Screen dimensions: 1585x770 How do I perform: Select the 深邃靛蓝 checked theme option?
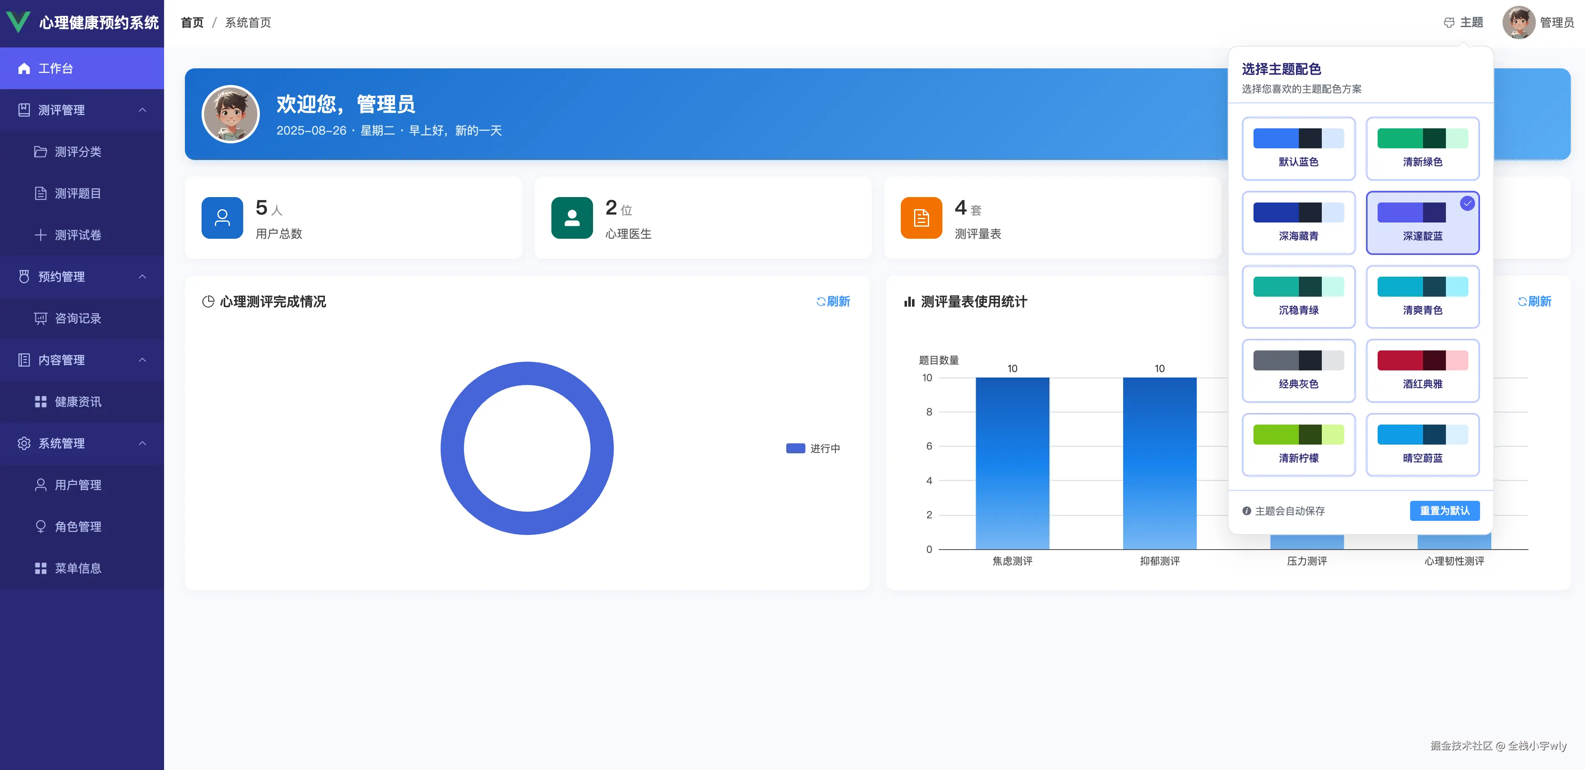coord(1422,223)
